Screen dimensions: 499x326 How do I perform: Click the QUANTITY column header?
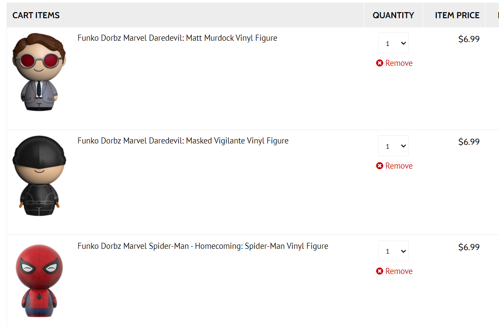point(394,15)
